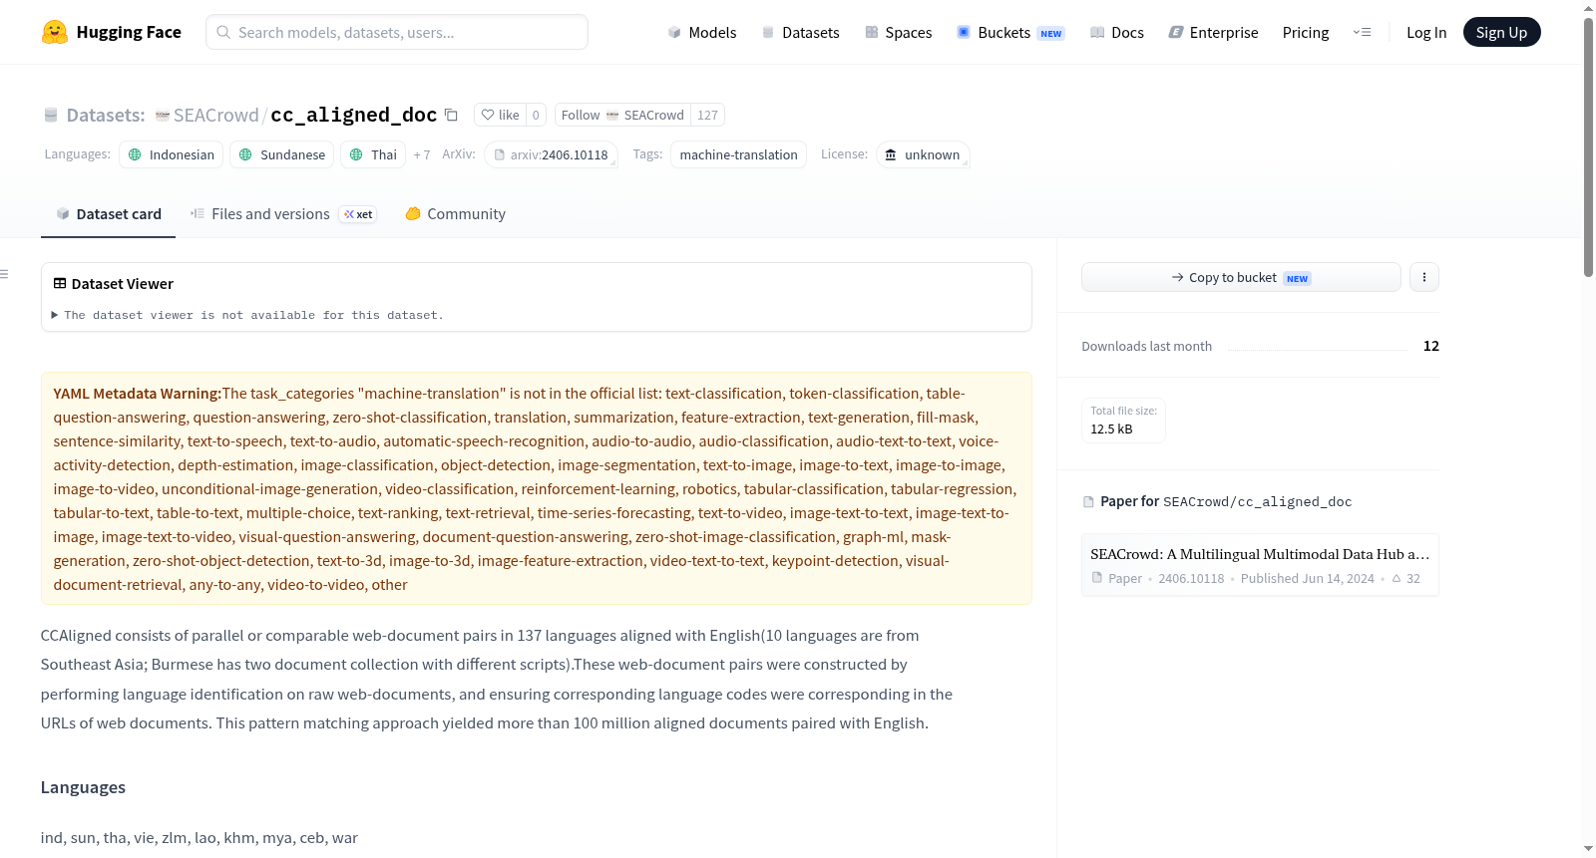Click the arxiv:2406.10118 tag
The width and height of the screenshot is (1596, 858).
click(x=551, y=154)
